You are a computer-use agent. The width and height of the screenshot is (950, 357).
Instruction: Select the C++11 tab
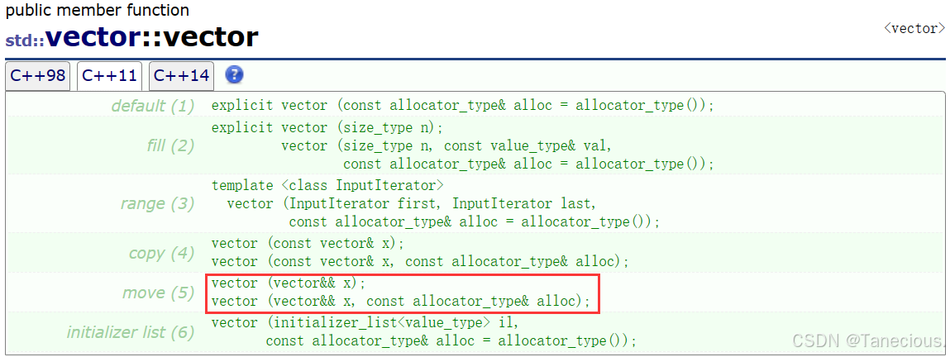[x=110, y=76]
